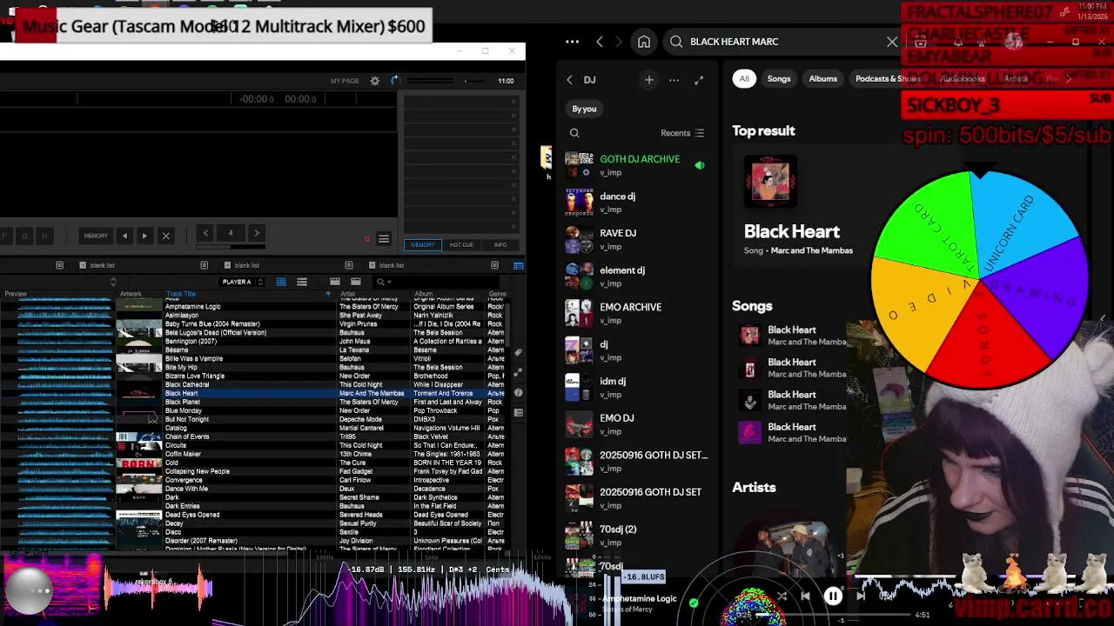Click Preview column header
Image resolution: width=1114 pixels, height=626 pixels.
[16, 294]
